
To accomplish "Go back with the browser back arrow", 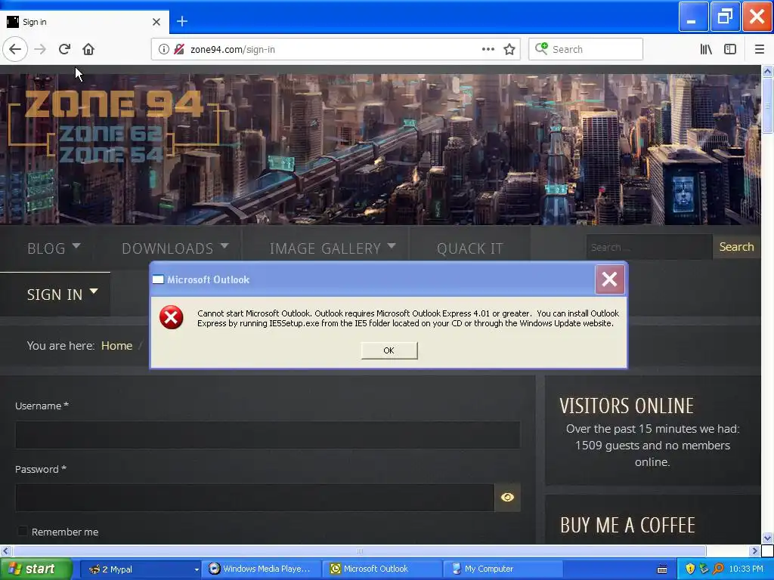I will coord(15,49).
